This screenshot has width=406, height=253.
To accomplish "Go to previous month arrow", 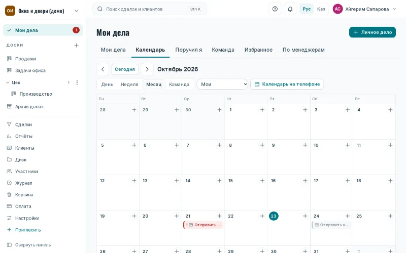I will 103,69.
